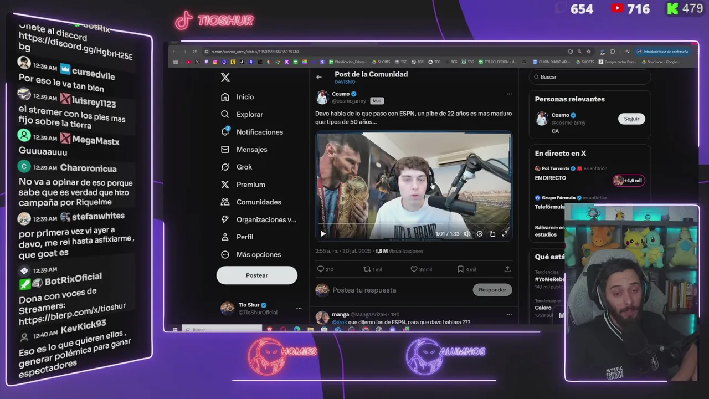
Task: Click the X logo in sidebar
Action: 225,78
